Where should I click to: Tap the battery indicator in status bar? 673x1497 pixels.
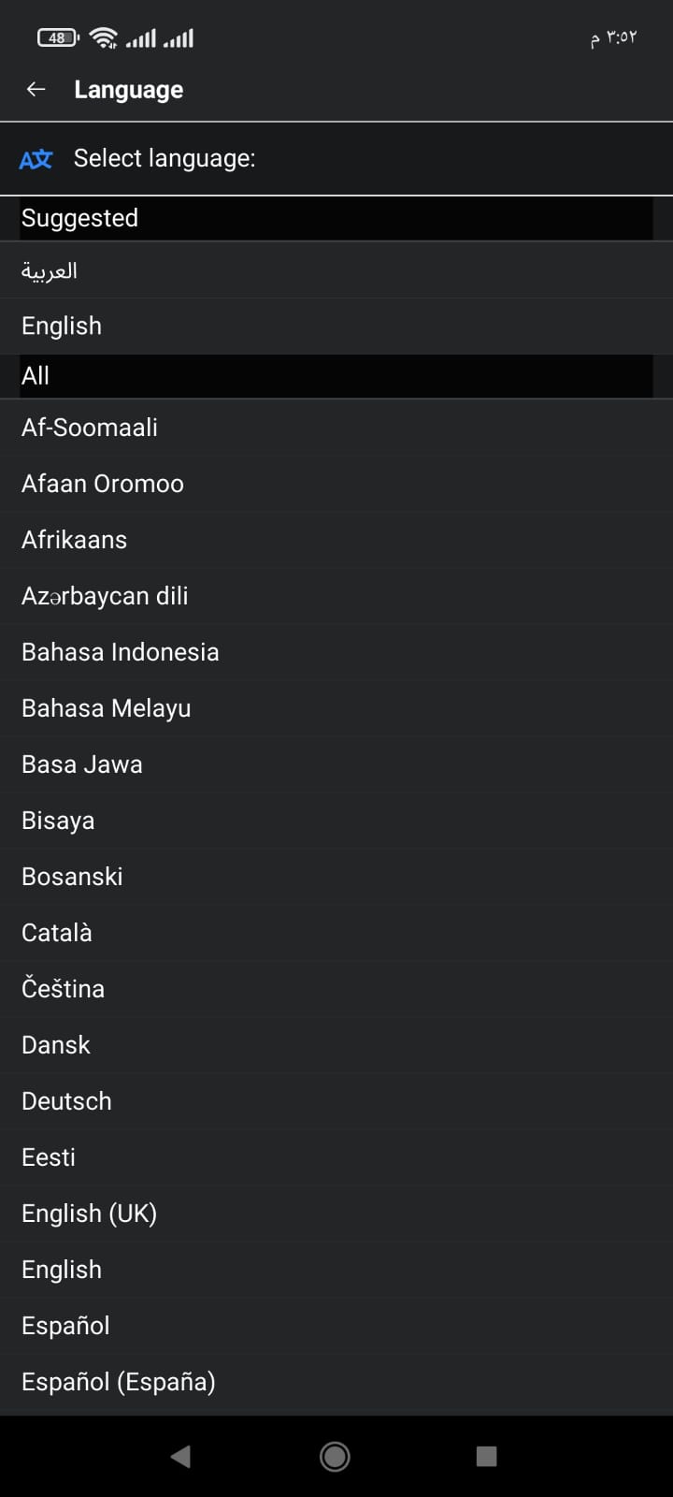[x=57, y=38]
